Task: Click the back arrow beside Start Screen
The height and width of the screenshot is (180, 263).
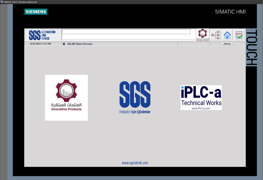Action: 64,44
